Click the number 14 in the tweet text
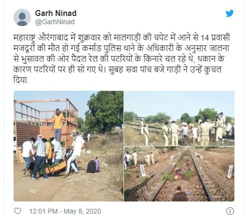The image size is (247, 215). 205,38
